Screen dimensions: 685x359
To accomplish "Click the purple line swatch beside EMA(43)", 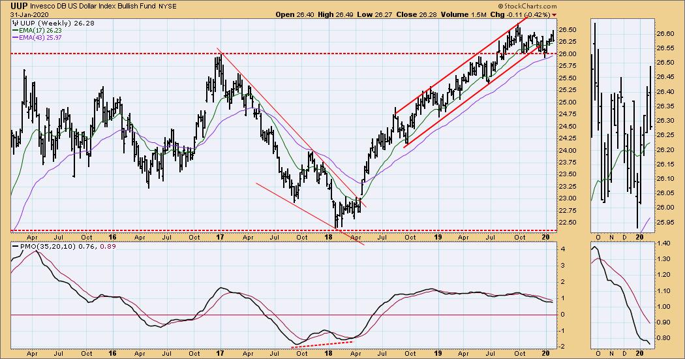I will coord(15,38).
